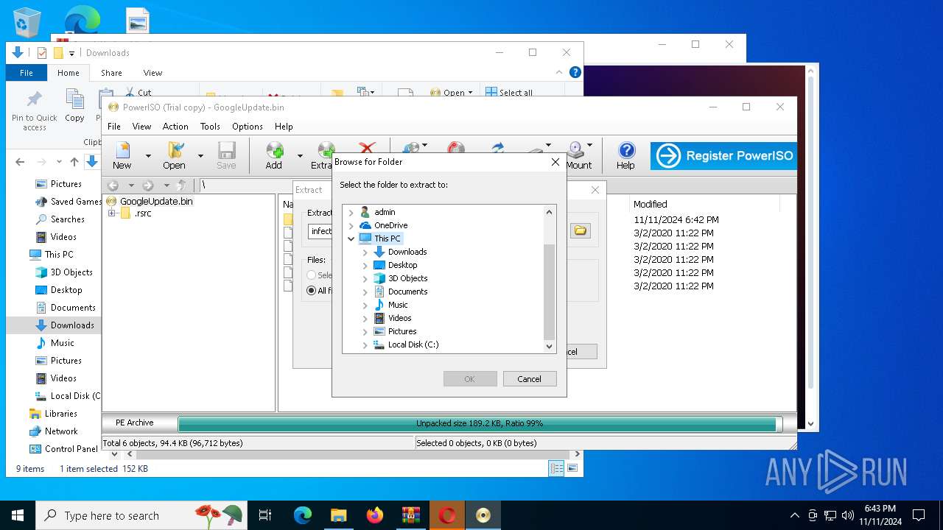Screen dimensions: 943x530
Task: Switch Explorer to details view icon
Action: coord(556,468)
